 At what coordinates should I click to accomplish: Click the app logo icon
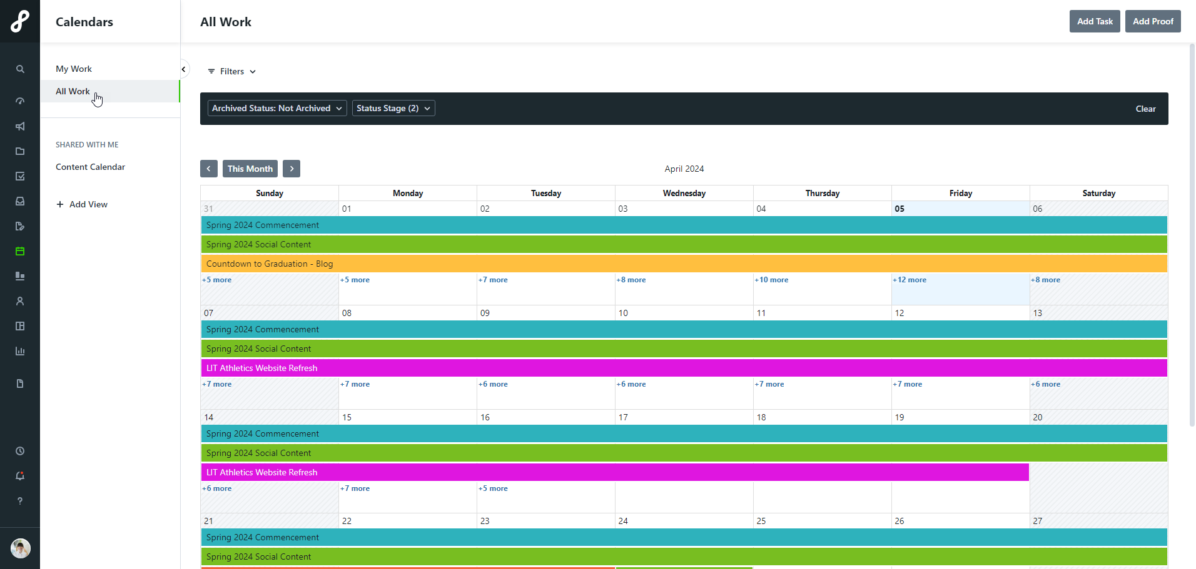tap(20, 21)
